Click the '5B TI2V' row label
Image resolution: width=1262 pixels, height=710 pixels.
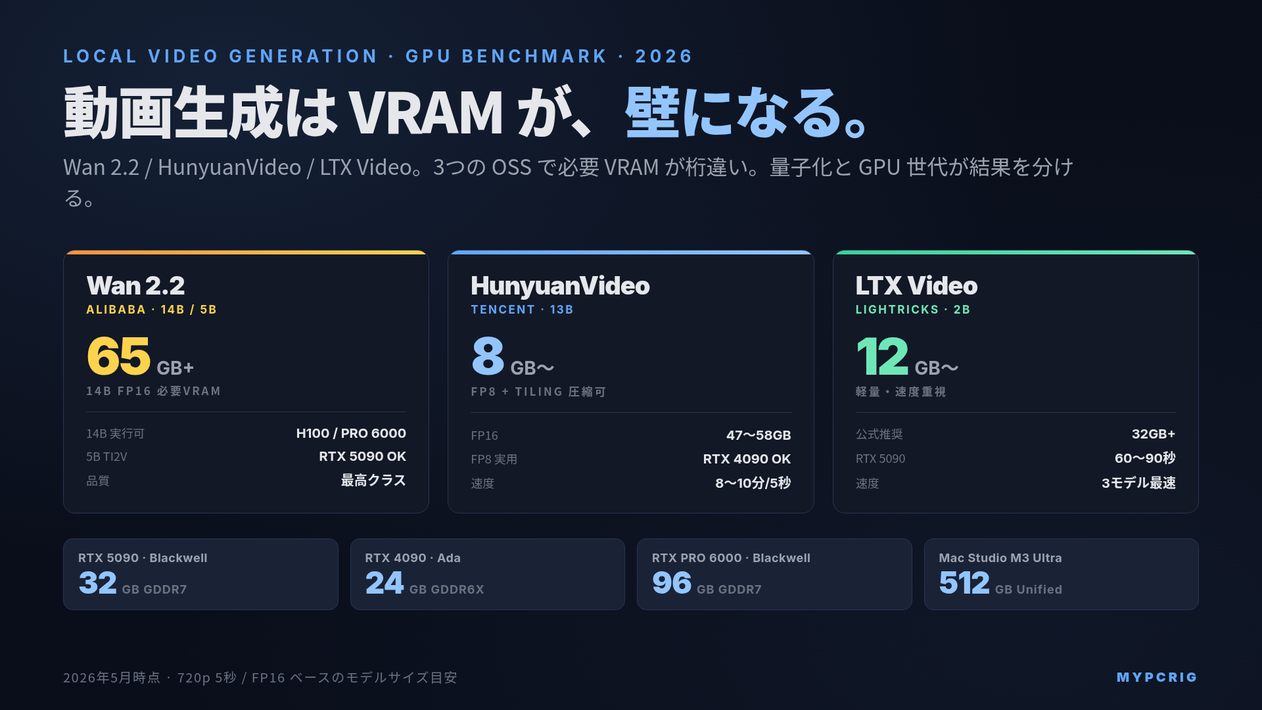point(106,457)
